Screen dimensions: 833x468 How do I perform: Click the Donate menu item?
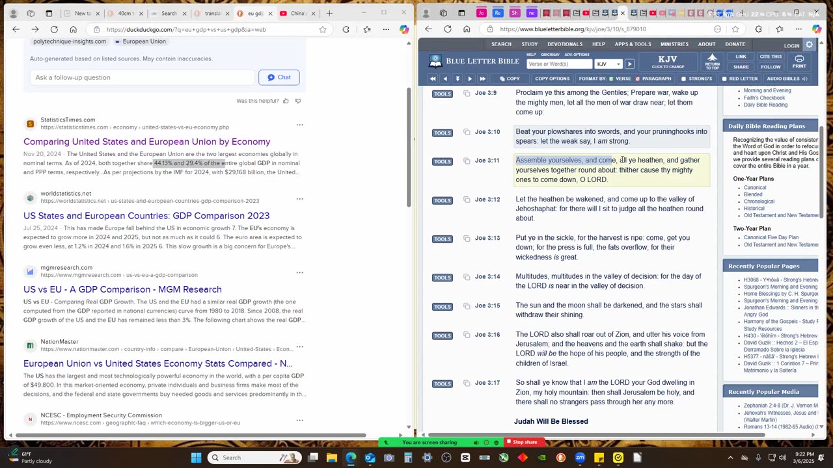[735, 44]
